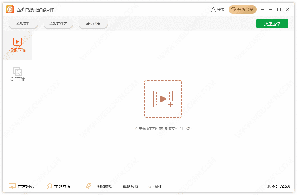Click the promo icon left of 视频剪切
Viewport: 297px width, 195px height.
89,186
